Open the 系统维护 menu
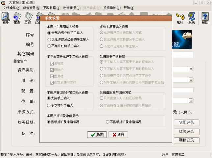This screenshot has width=212, height=158. click(x=112, y=8)
